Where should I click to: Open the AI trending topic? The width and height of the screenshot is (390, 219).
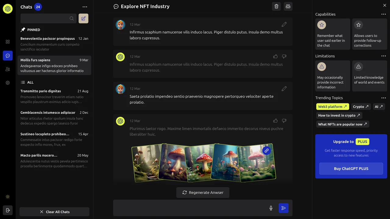pyautogui.click(x=379, y=107)
